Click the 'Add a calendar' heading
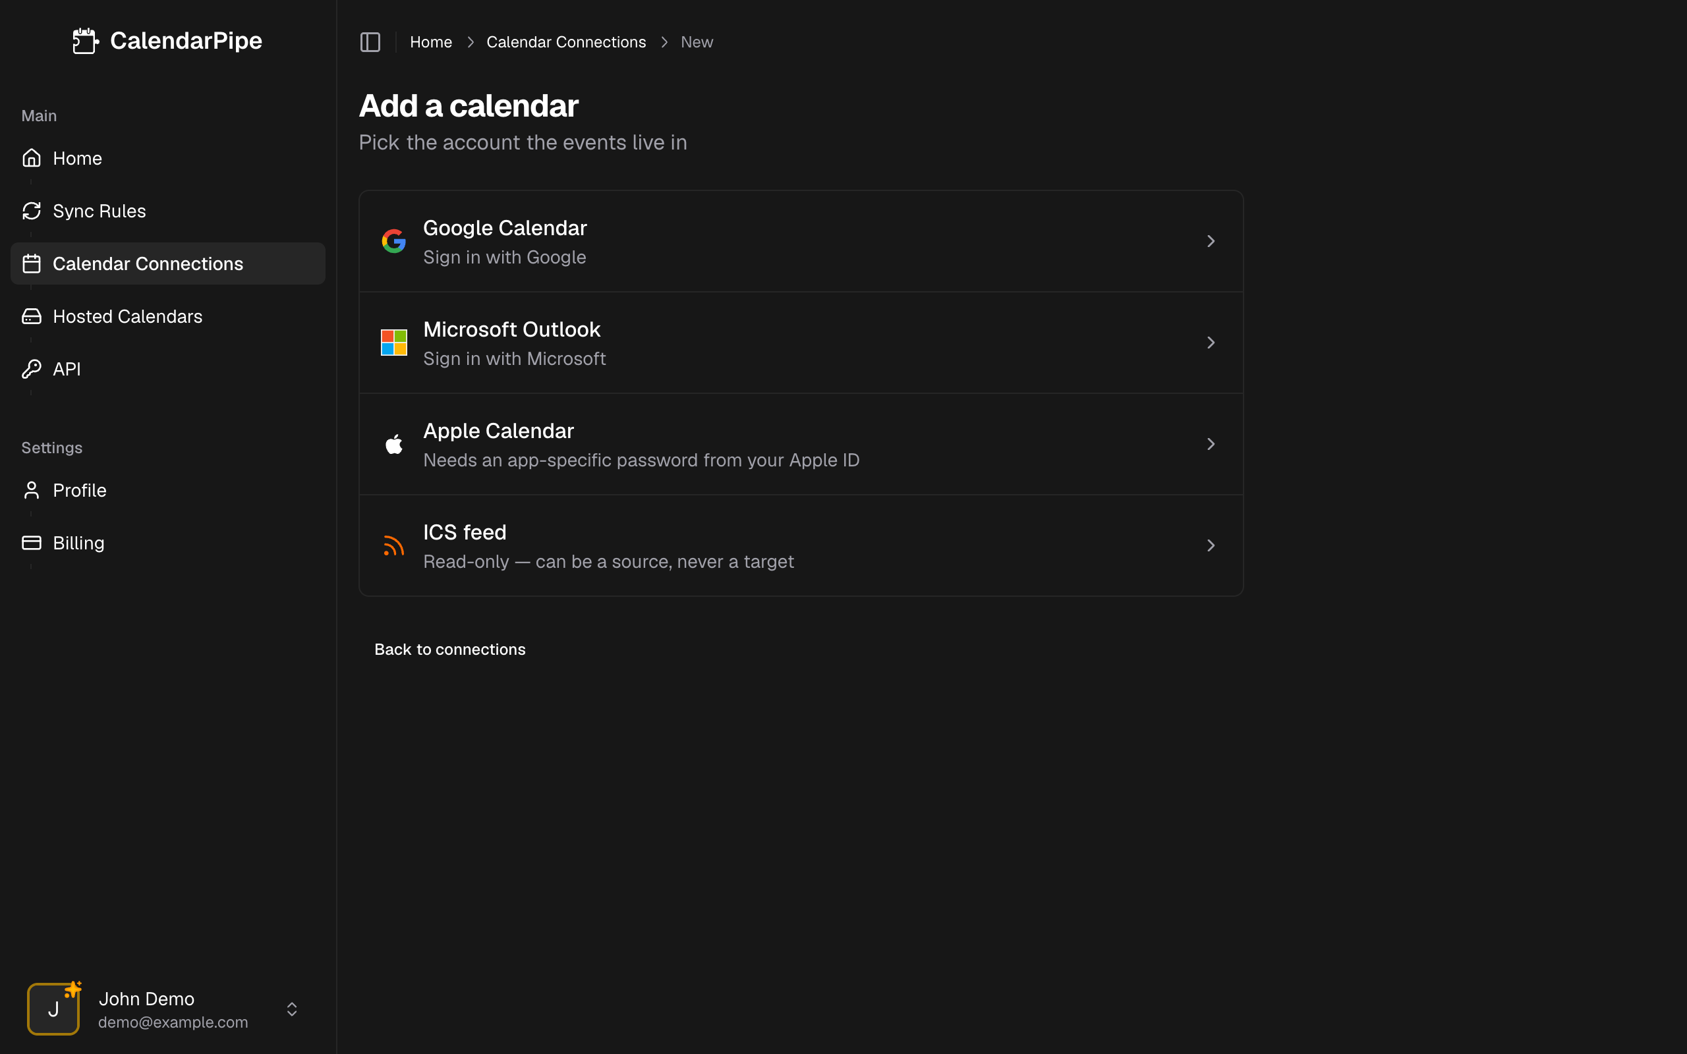Image resolution: width=1687 pixels, height=1054 pixels. pyautogui.click(x=469, y=106)
